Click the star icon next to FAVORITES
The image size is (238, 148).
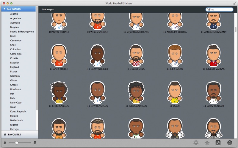tap(5, 134)
